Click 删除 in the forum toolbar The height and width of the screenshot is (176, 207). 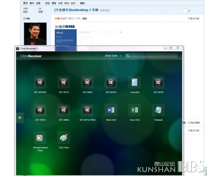point(82,3)
